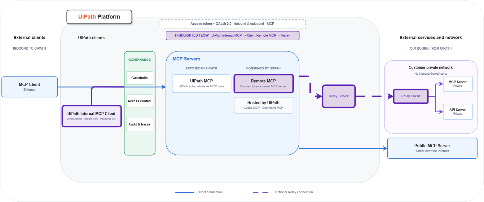Click the Hosted by UiPath box
This screenshot has width=484, height=202.
pyautogui.click(x=263, y=105)
